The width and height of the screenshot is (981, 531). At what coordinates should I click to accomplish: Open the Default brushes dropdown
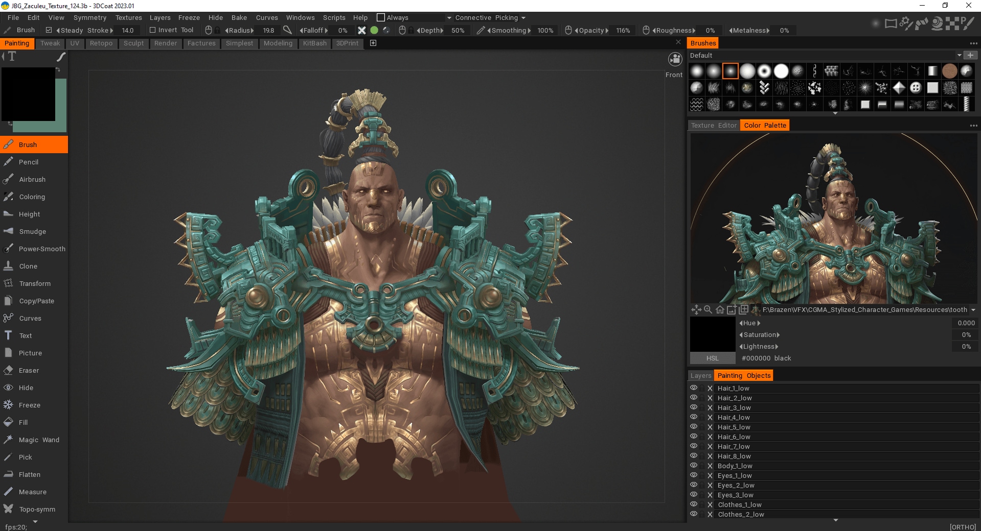pos(959,55)
